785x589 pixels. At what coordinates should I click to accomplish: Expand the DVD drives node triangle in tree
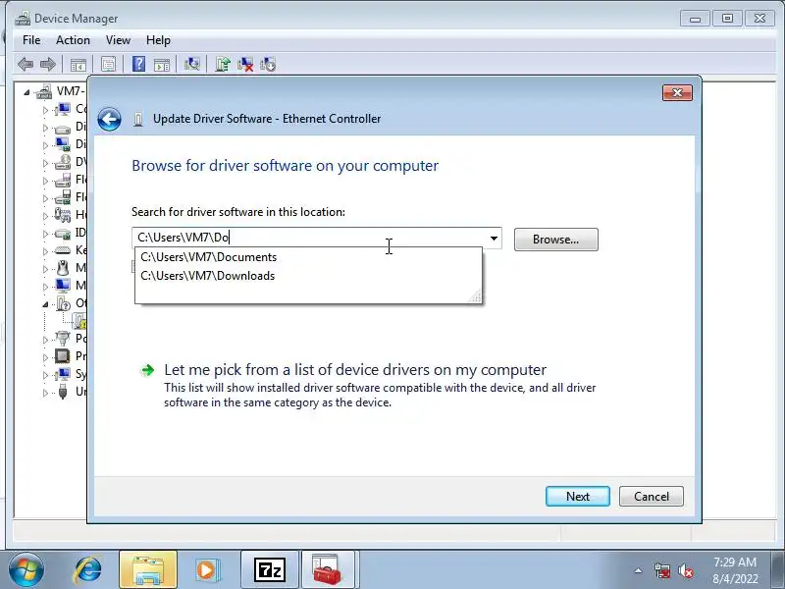(x=45, y=163)
